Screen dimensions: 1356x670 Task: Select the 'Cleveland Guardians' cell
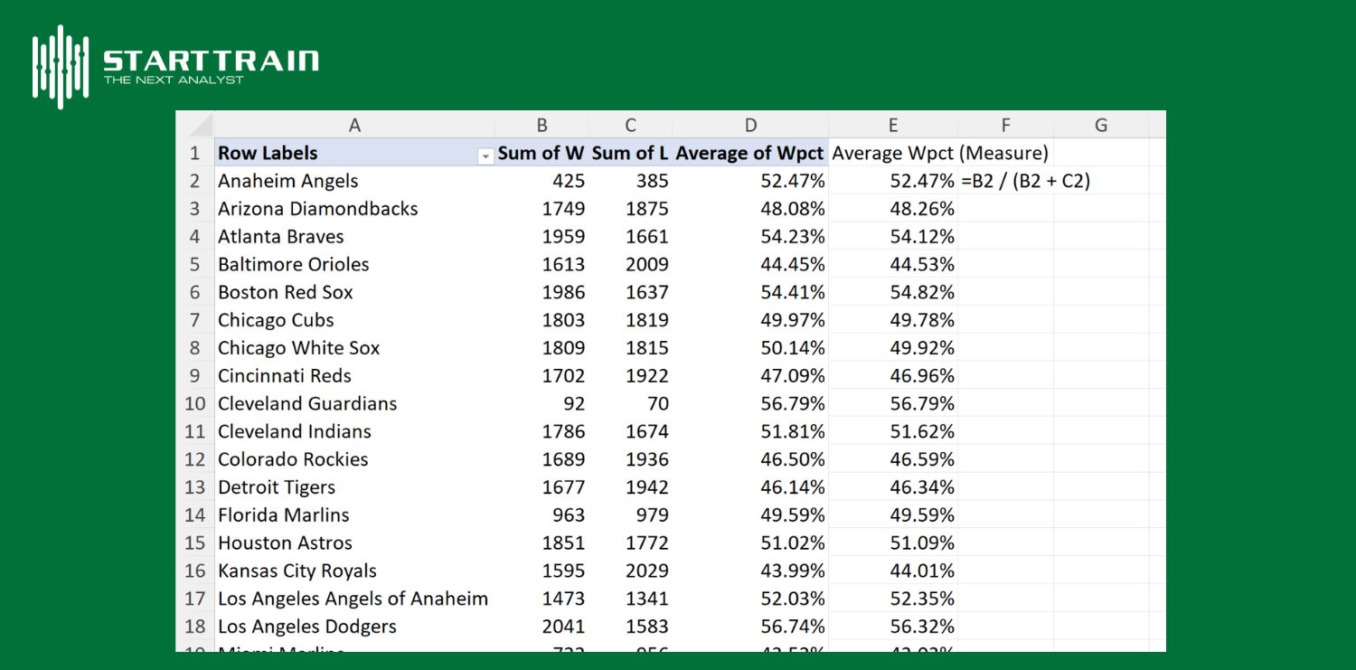click(x=354, y=403)
